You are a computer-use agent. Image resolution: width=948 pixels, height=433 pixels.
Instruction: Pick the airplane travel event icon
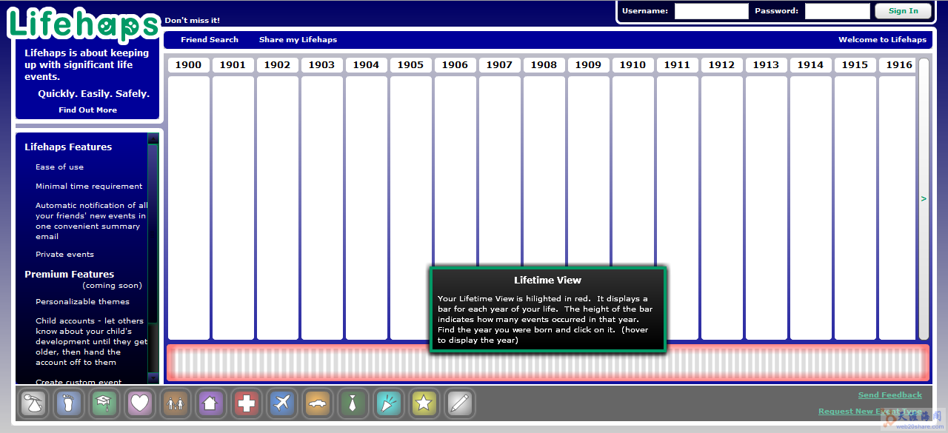(x=282, y=403)
